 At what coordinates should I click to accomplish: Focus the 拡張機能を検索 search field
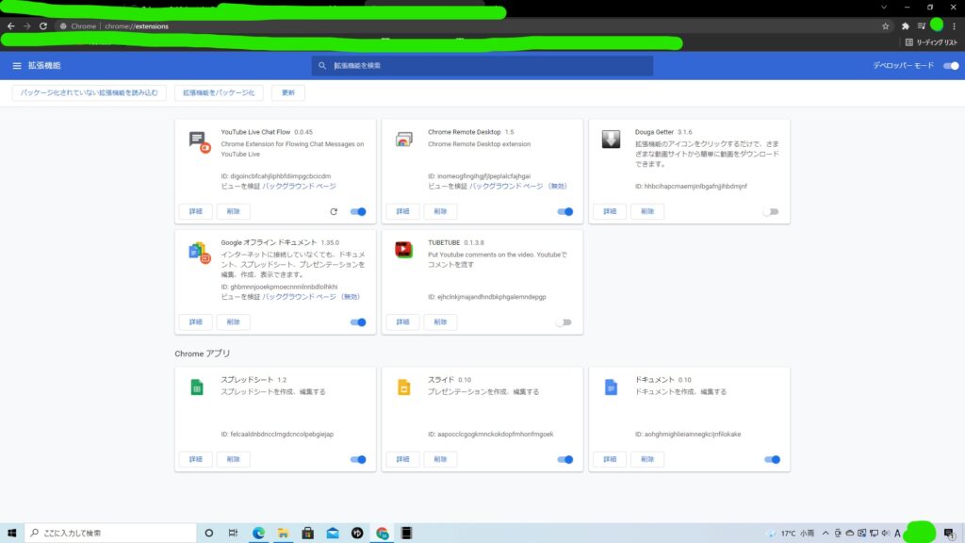[482, 66]
